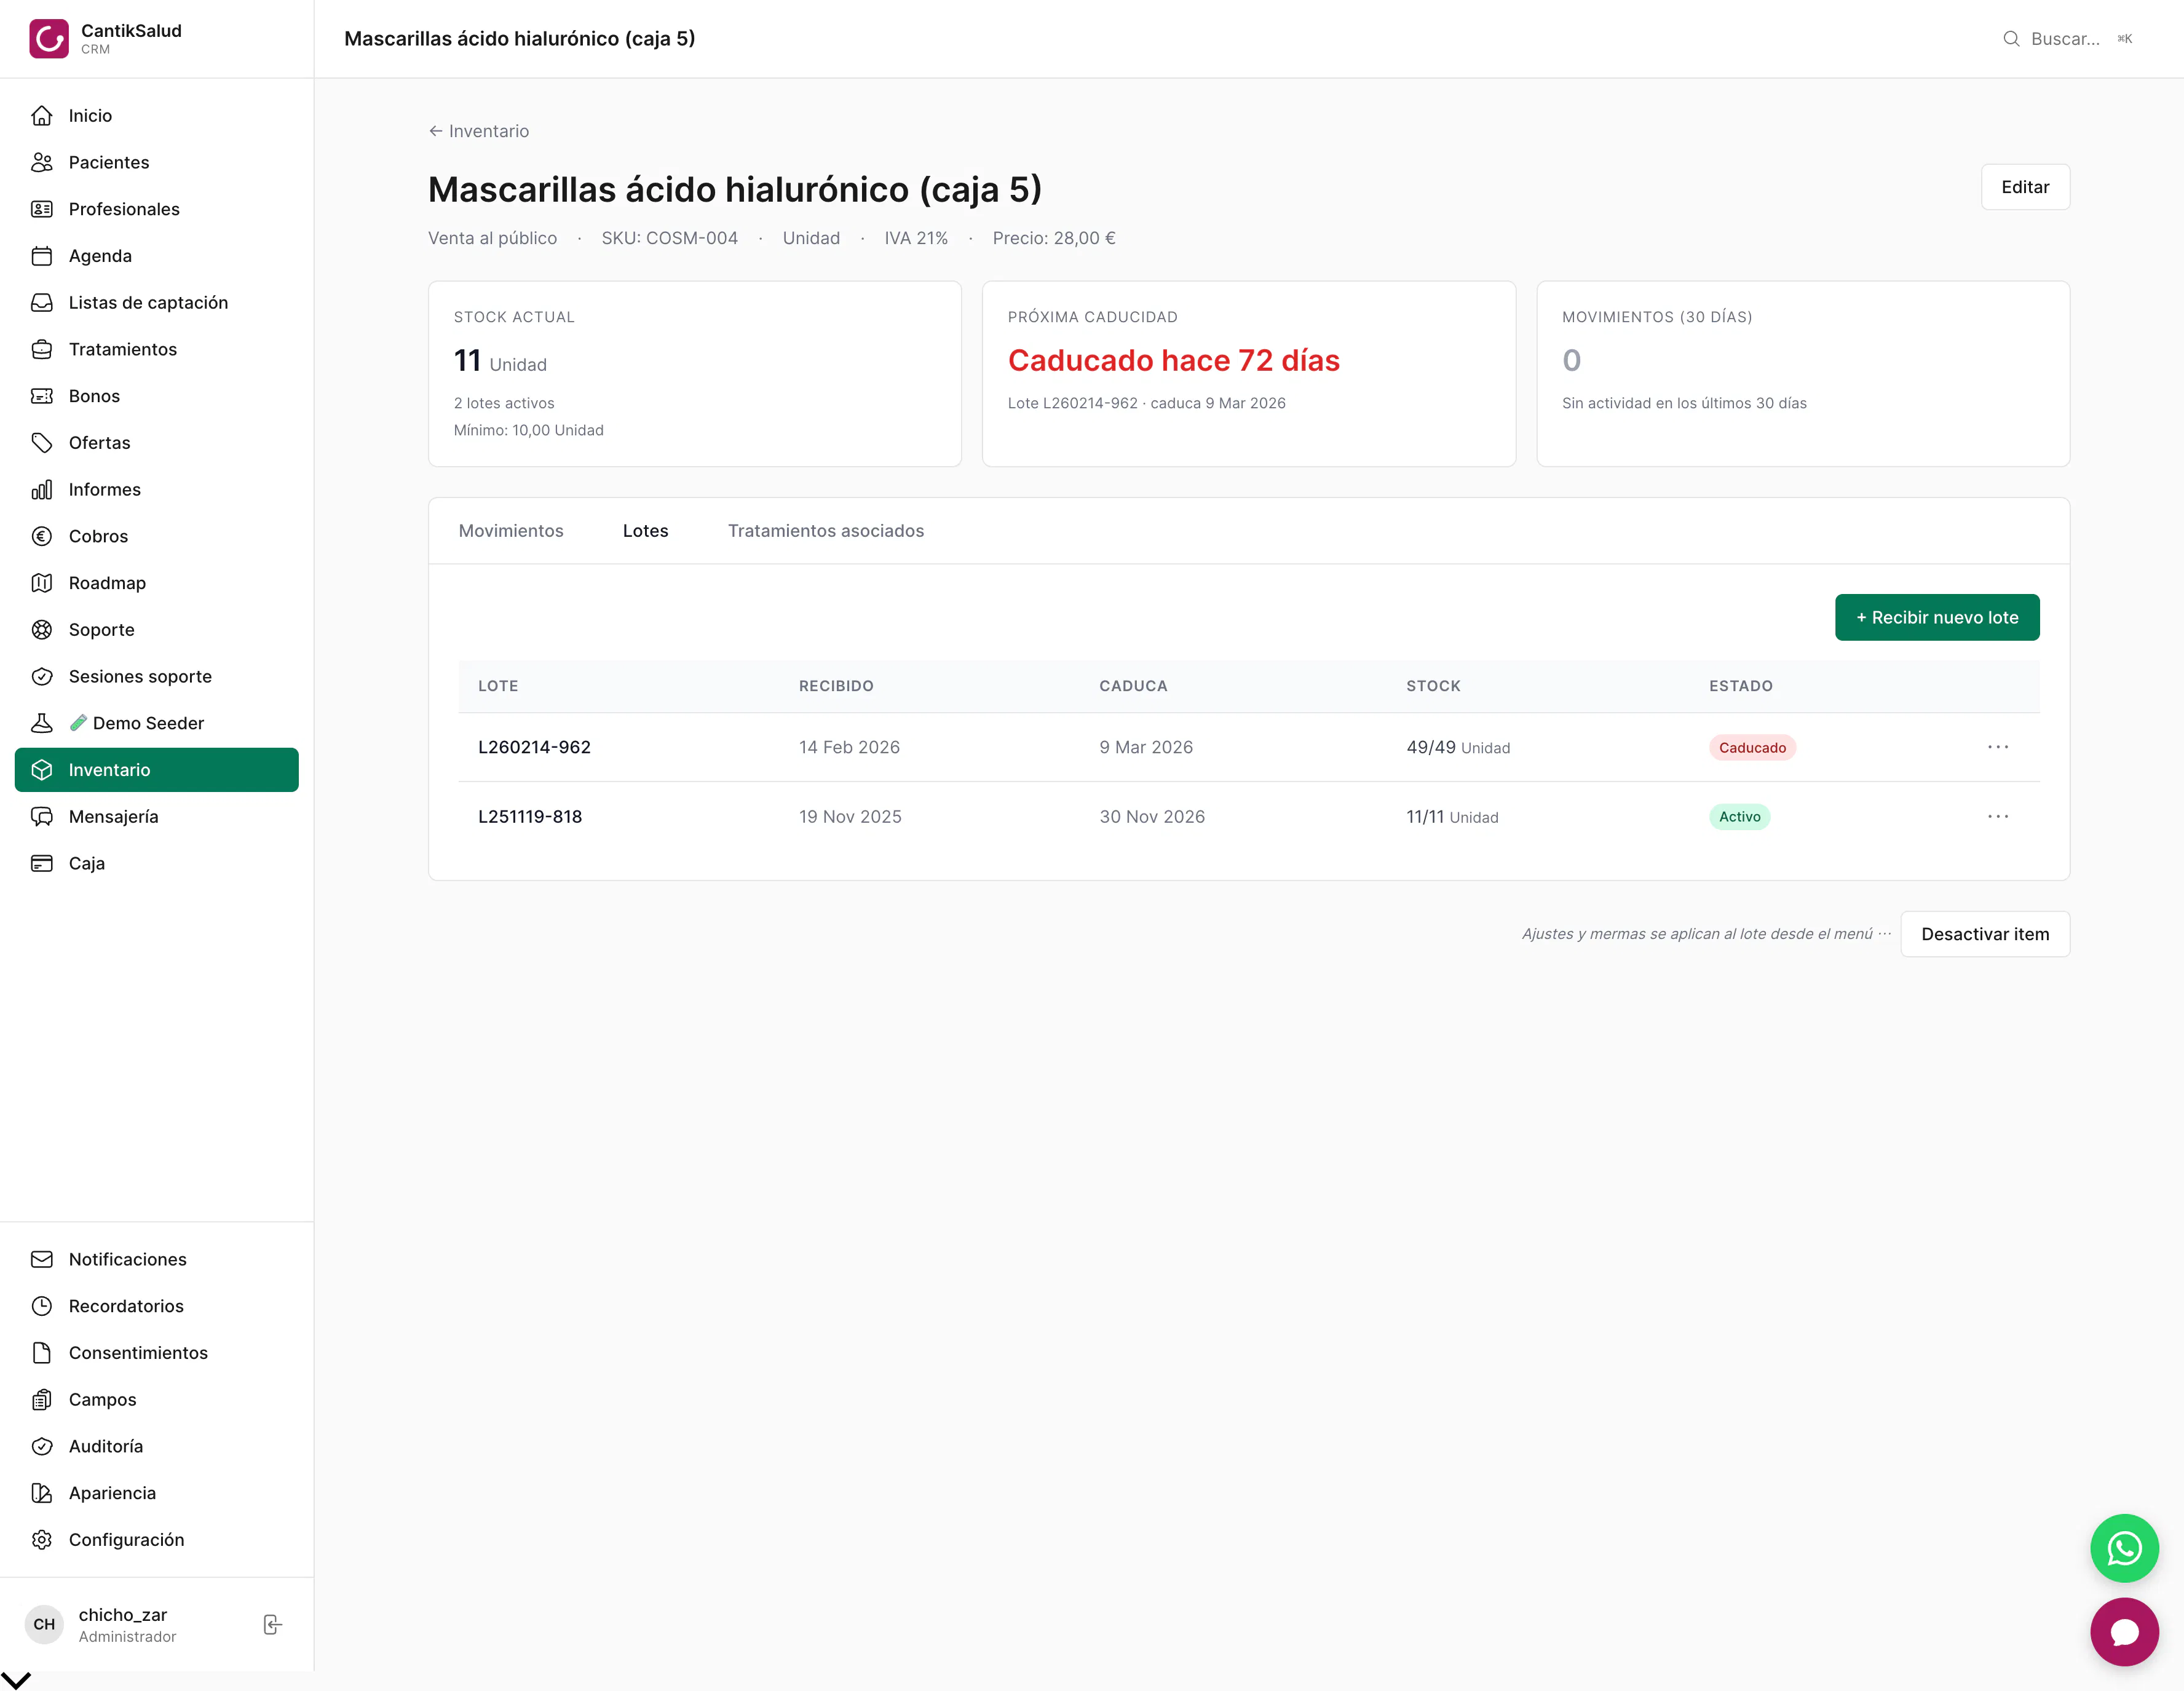
Task: Open actions menu for lote L260214-962
Action: click(x=1997, y=747)
